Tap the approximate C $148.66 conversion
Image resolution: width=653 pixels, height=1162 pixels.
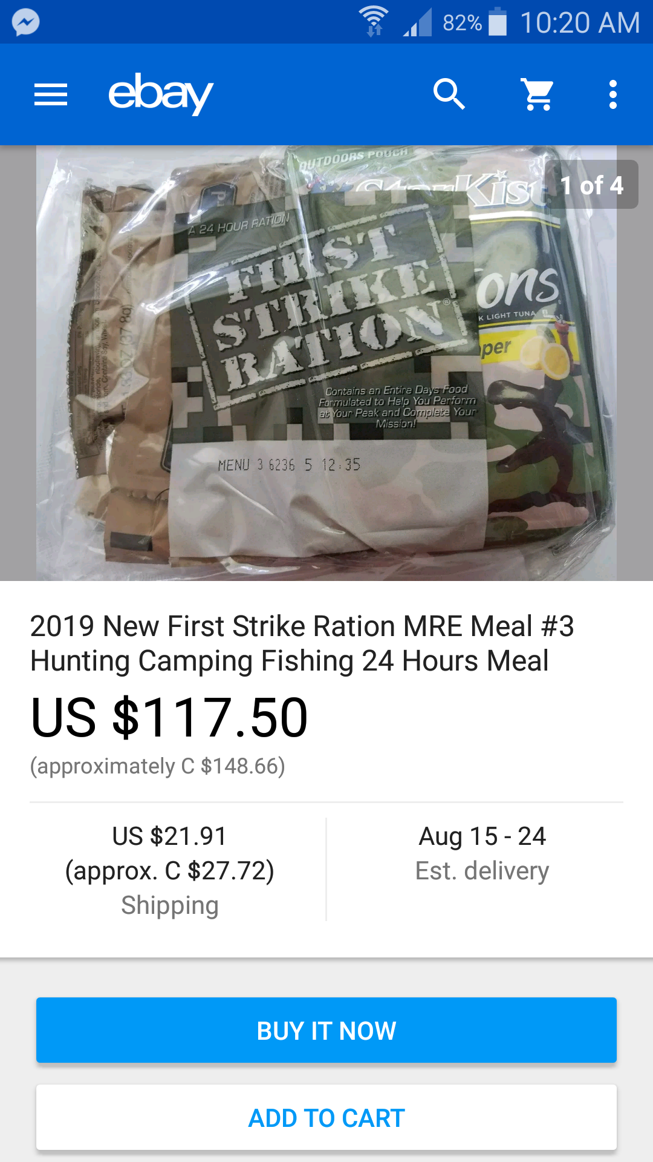tap(158, 766)
